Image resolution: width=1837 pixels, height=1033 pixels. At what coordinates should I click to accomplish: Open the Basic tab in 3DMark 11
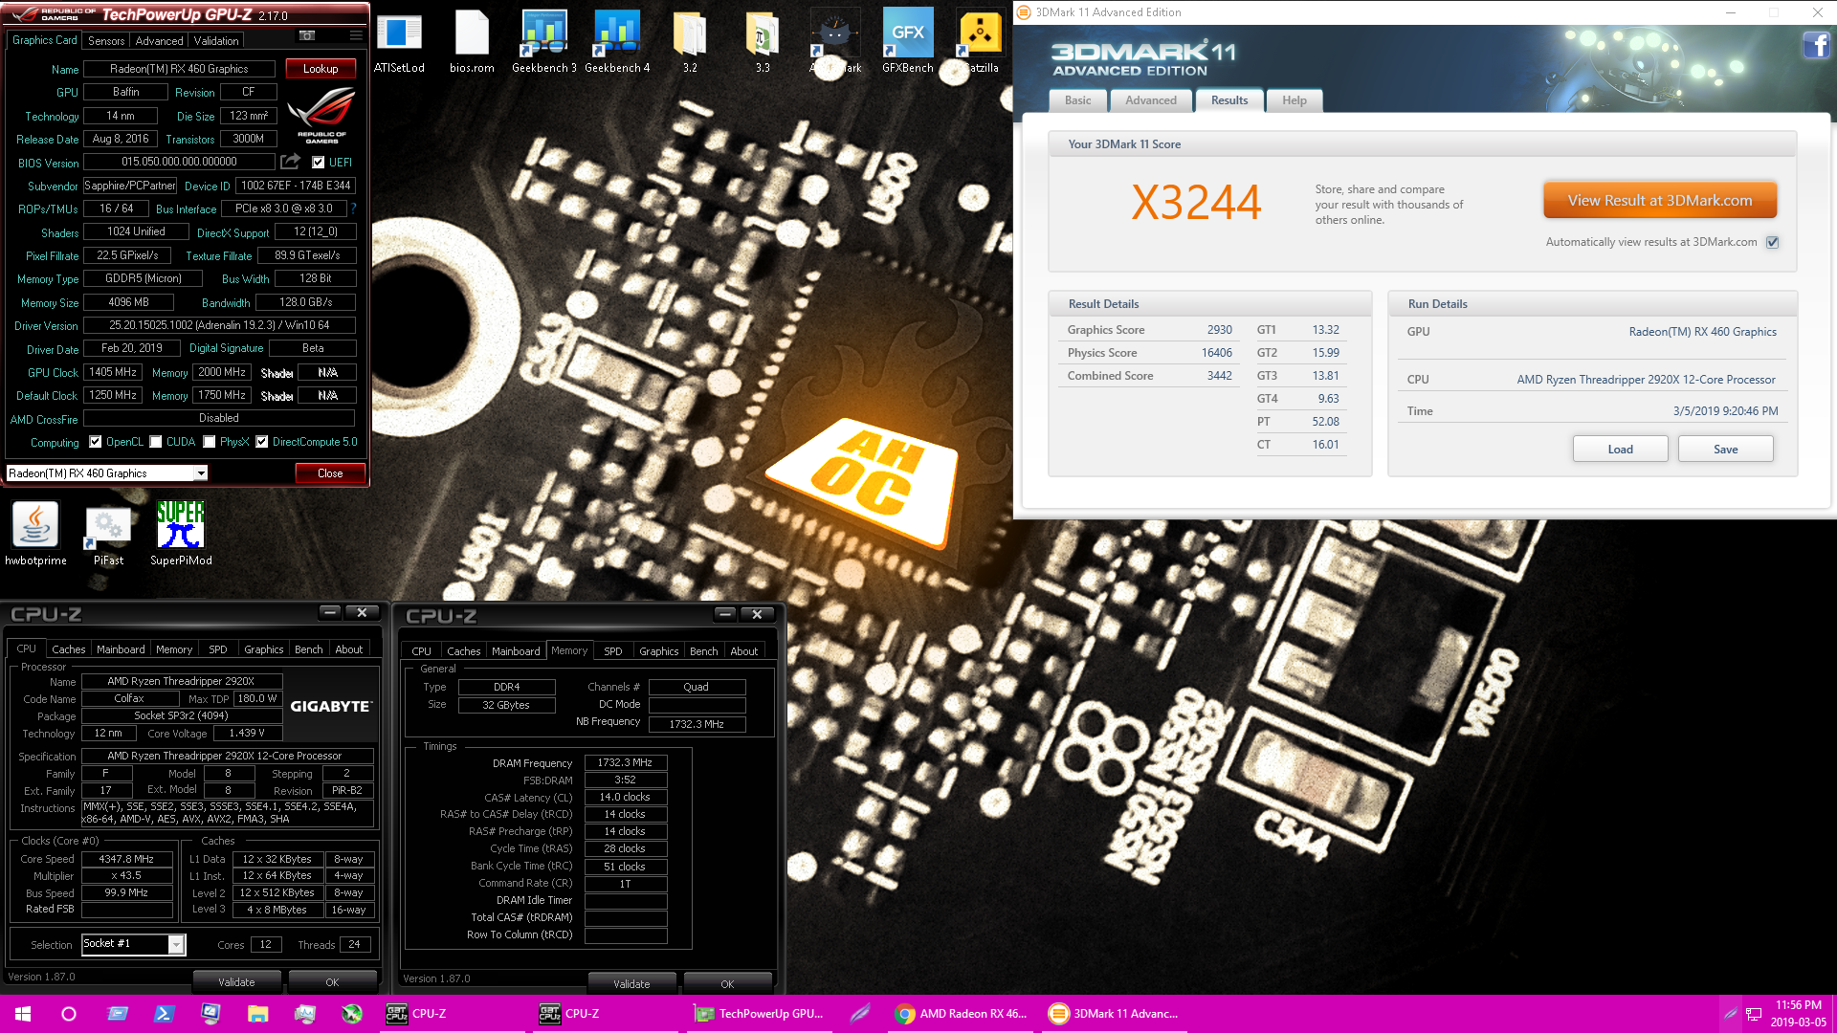[x=1077, y=100]
